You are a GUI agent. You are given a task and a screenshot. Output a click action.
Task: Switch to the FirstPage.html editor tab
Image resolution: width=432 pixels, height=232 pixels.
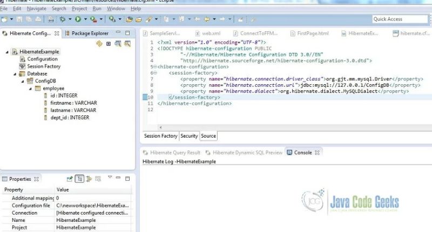pos(309,33)
